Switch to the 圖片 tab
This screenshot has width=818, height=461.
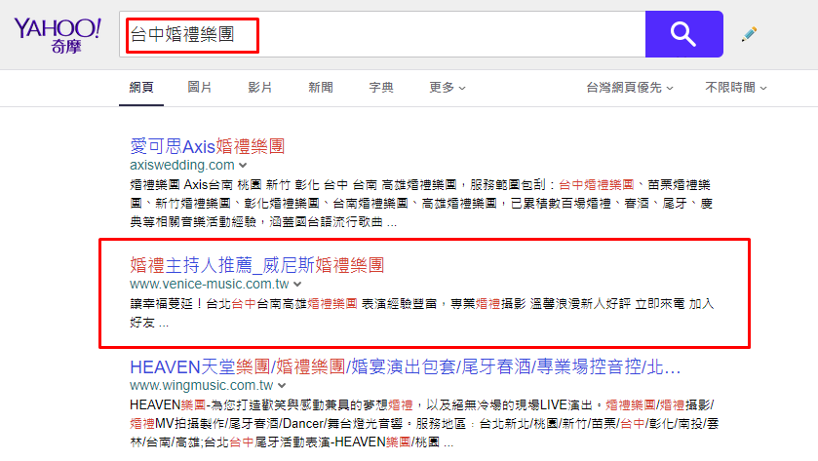(200, 87)
